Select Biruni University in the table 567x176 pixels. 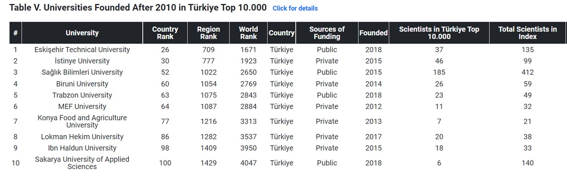(x=82, y=84)
